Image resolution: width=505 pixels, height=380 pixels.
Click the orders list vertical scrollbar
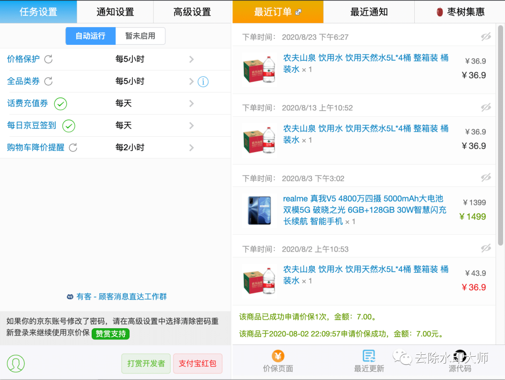click(500, 135)
